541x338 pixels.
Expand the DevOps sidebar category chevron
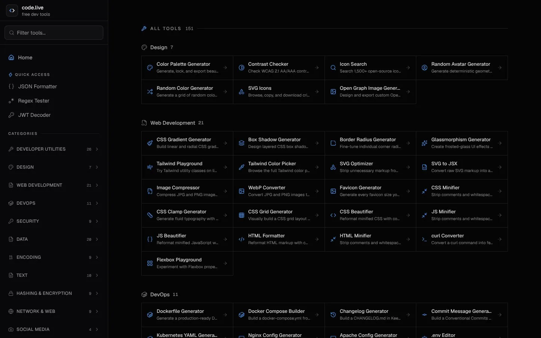[97, 203]
